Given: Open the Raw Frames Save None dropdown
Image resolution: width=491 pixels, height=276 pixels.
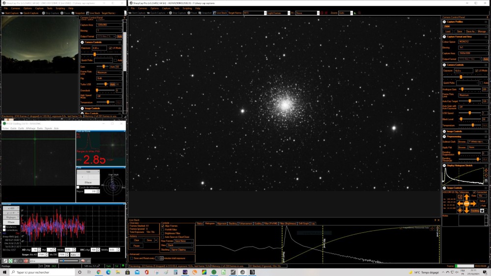Looking at the screenshot, I should click(184, 241).
